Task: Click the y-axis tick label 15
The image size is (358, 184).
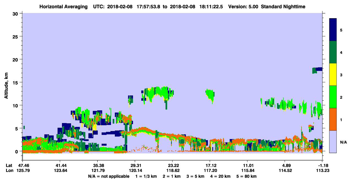Action: (x=16, y=82)
